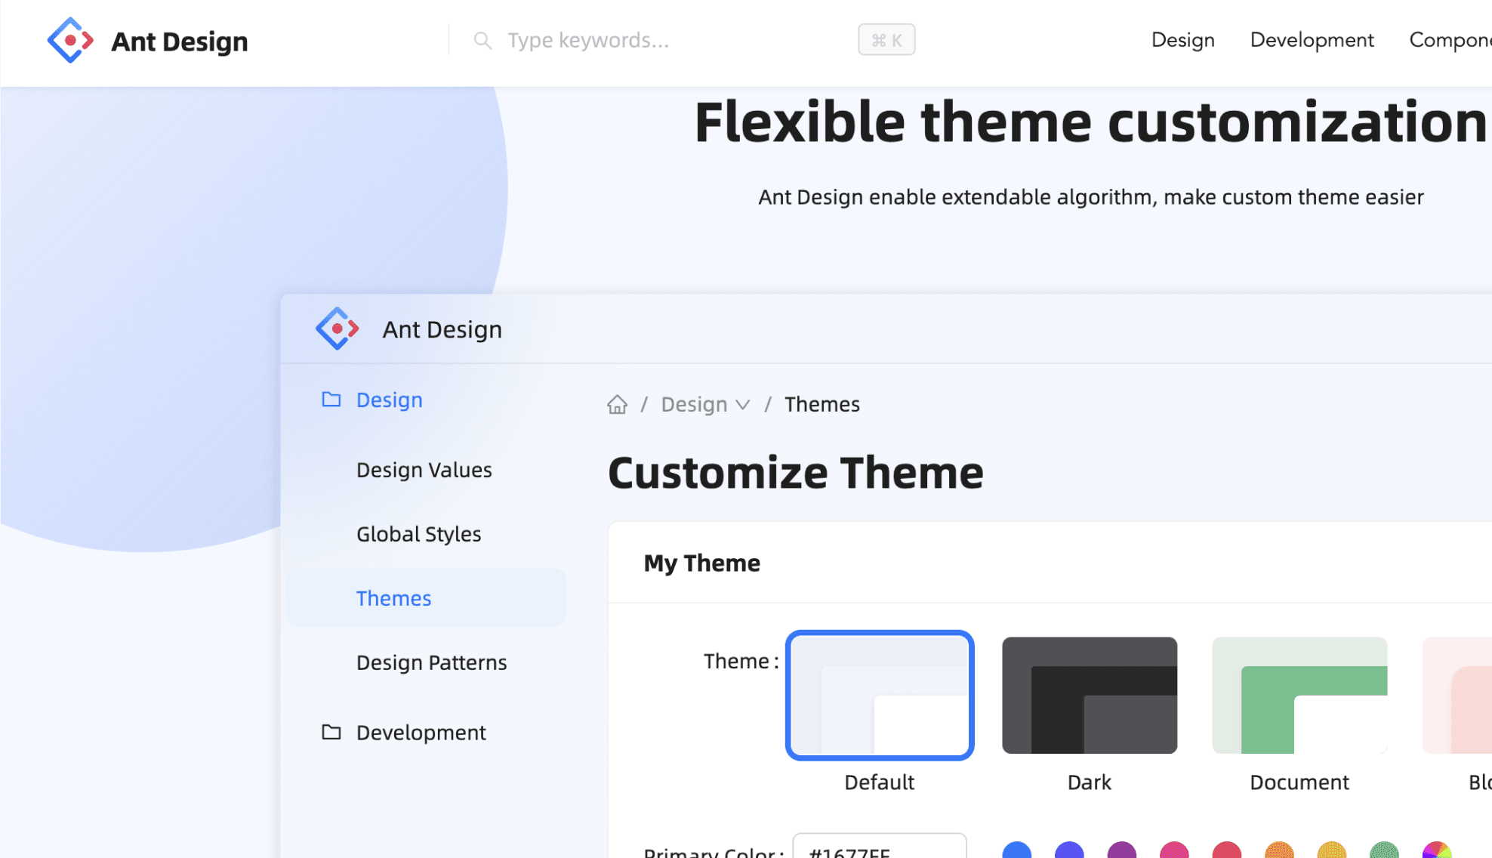Click the search magnifier icon
Image resolution: width=1492 pixels, height=858 pixels.
click(482, 40)
